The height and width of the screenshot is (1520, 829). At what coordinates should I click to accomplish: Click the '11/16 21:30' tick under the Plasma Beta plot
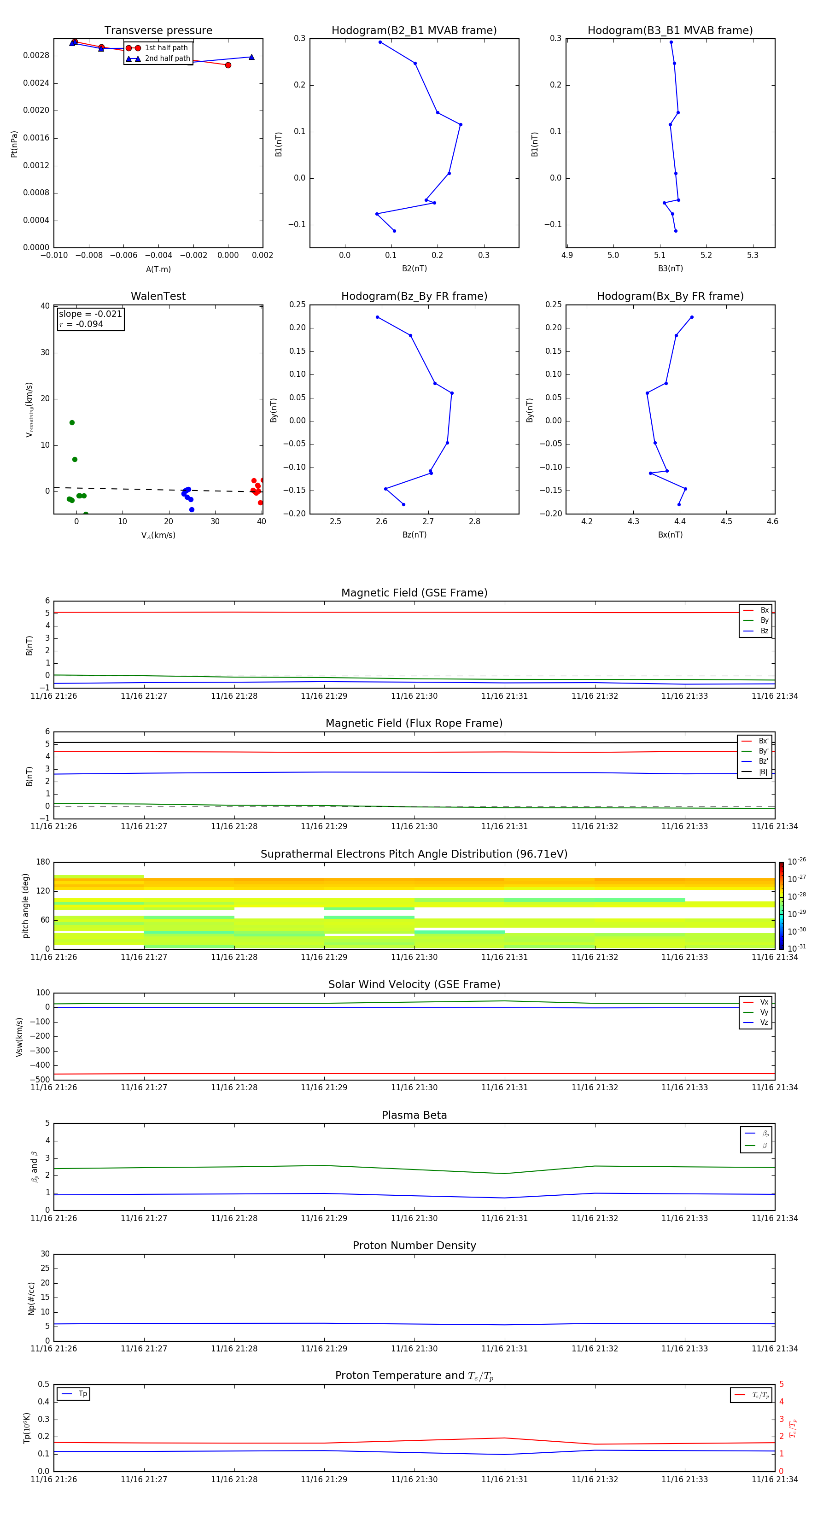tap(414, 1218)
